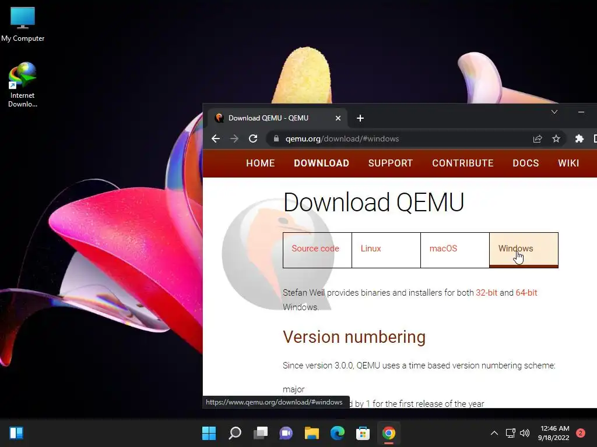Open network status tray icon

point(510,433)
